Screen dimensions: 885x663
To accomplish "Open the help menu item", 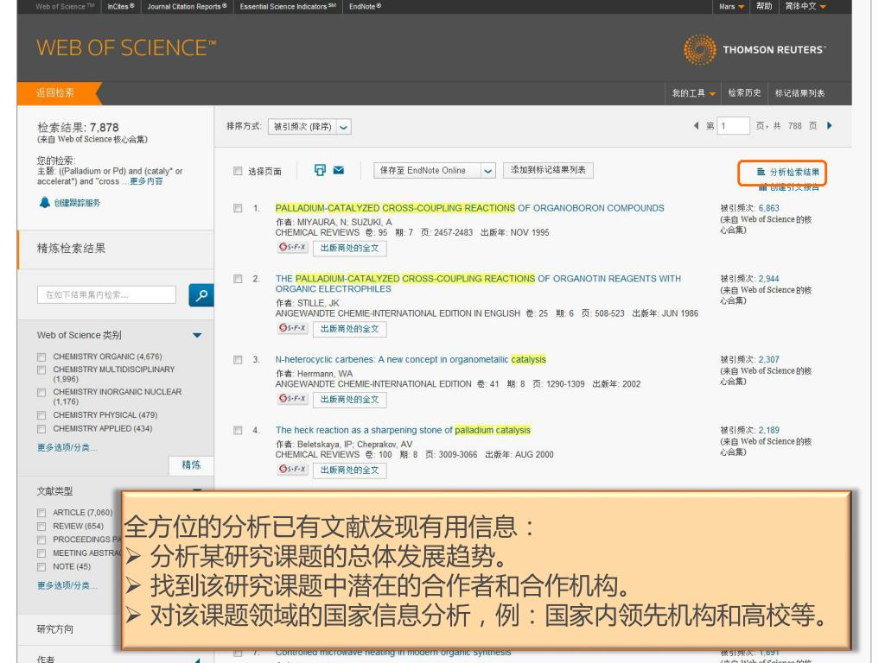I will [x=764, y=6].
